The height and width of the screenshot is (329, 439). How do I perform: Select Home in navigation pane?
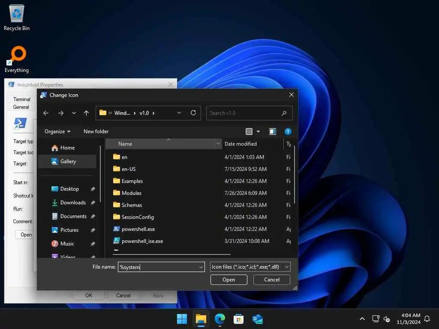pos(67,148)
